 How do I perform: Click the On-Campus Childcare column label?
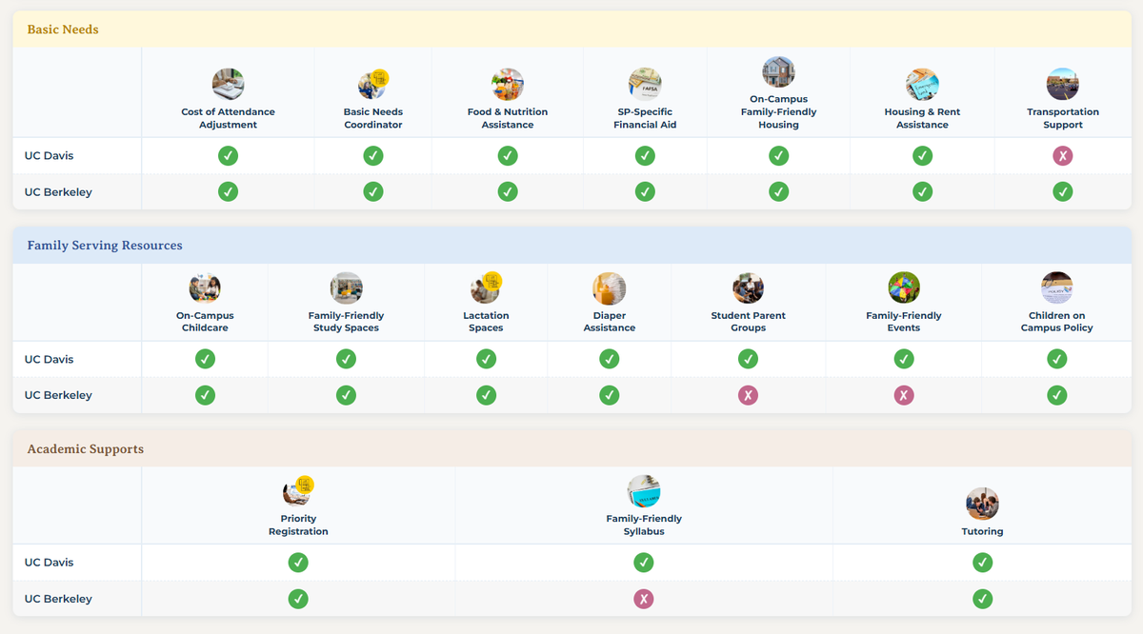pos(205,322)
